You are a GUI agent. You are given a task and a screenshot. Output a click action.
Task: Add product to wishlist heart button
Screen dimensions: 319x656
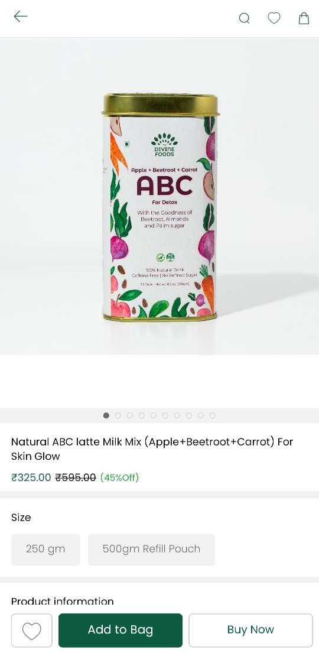[32, 630]
